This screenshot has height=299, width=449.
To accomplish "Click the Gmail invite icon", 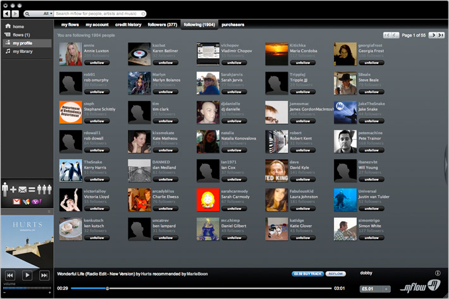I will (x=17, y=202).
